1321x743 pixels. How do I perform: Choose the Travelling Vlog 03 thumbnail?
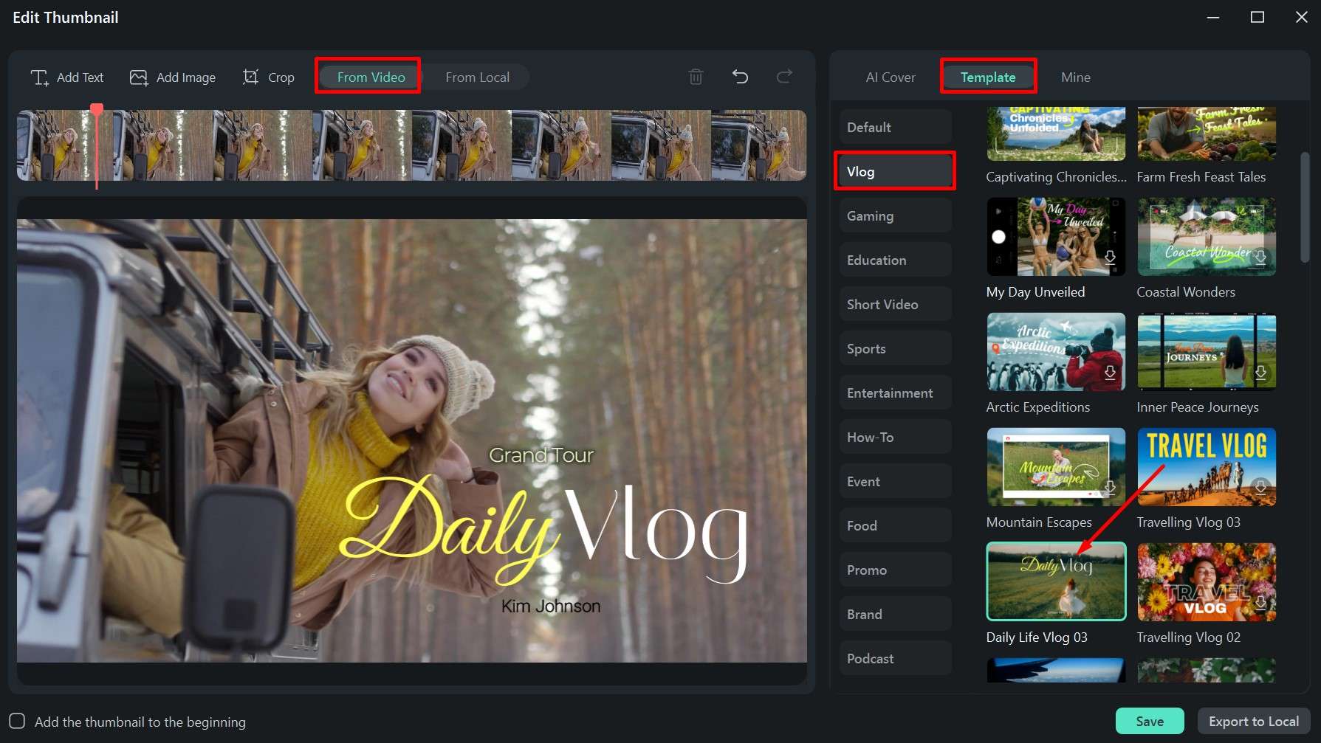[x=1207, y=467]
